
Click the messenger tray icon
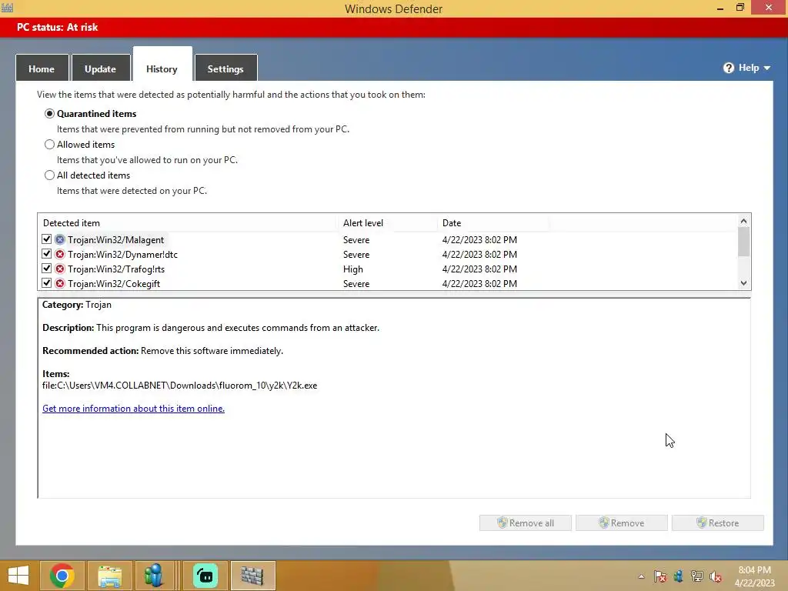point(679,576)
